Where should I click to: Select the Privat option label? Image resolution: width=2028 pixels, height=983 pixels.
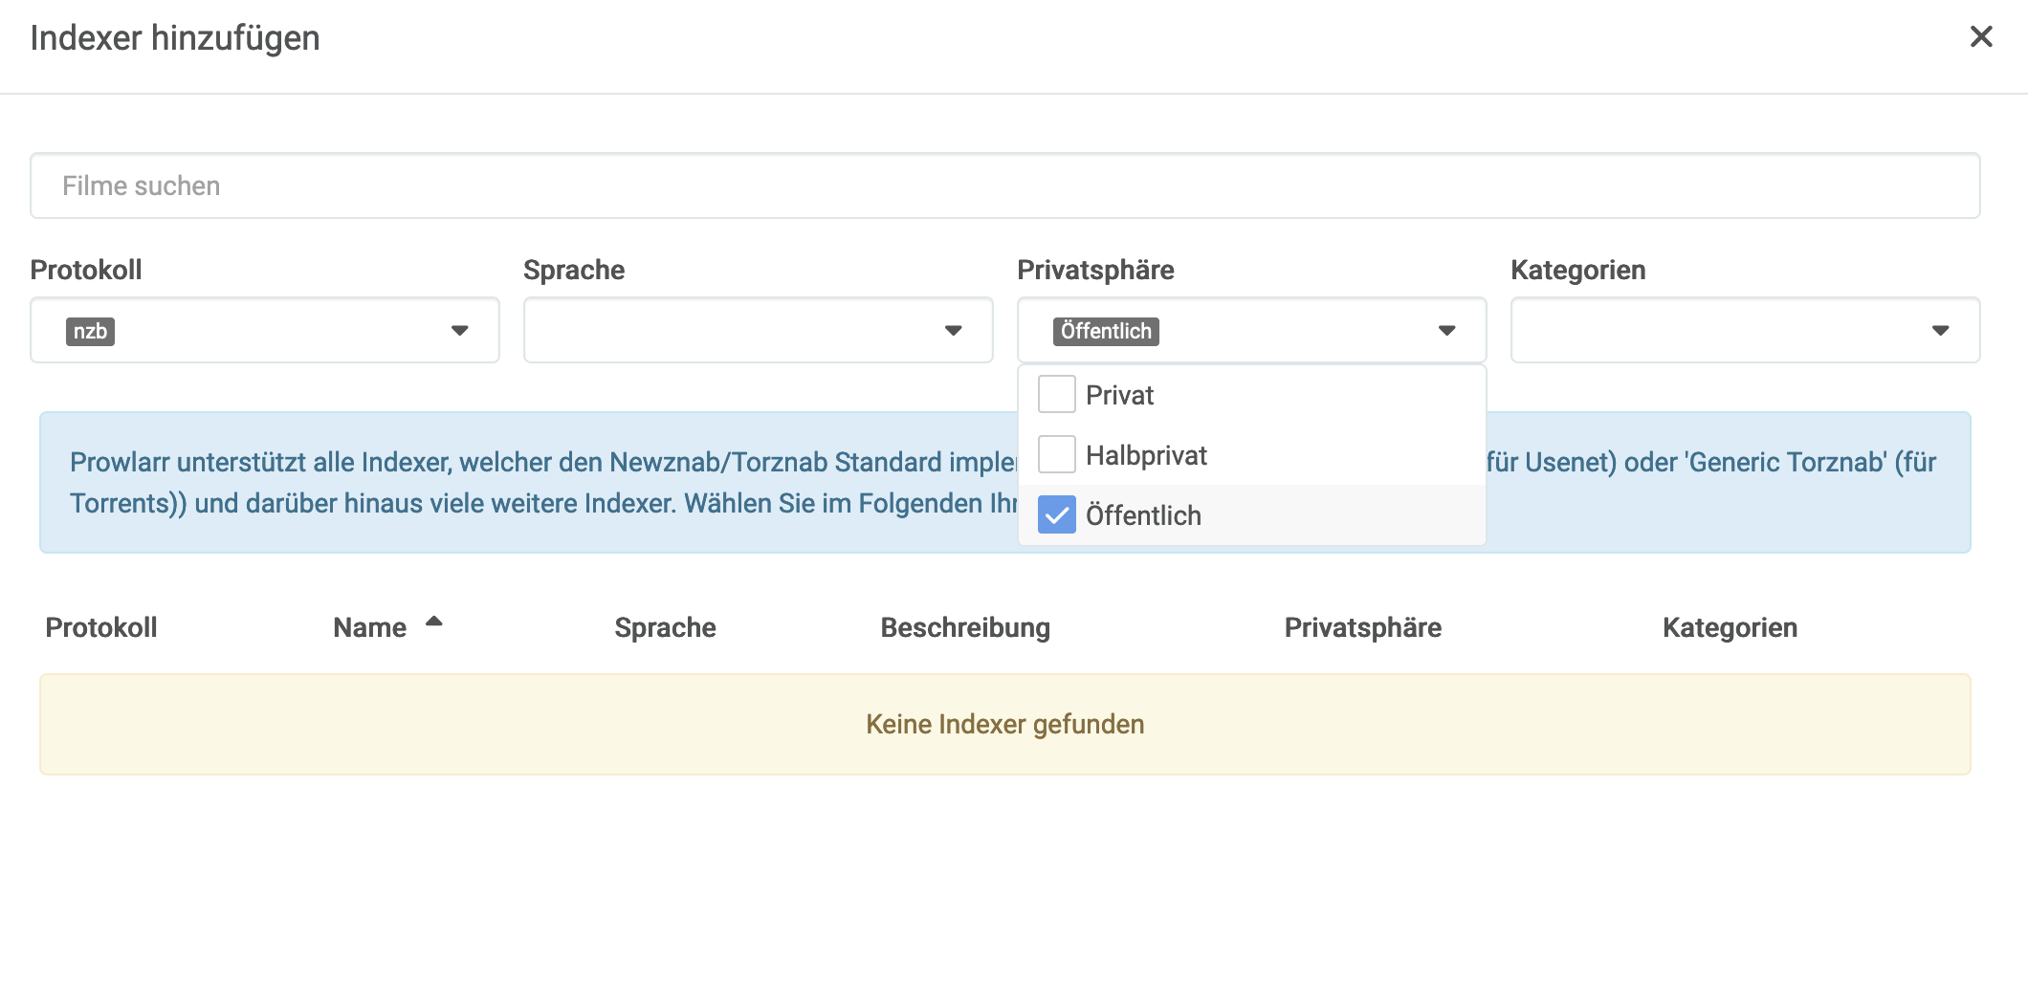[x=1119, y=395]
